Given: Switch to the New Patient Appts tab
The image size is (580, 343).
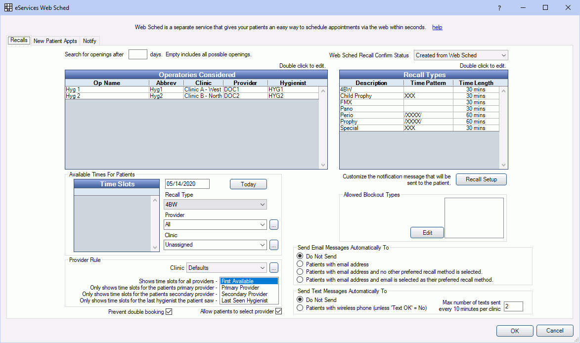Looking at the screenshot, I should pyautogui.click(x=55, y=41).
